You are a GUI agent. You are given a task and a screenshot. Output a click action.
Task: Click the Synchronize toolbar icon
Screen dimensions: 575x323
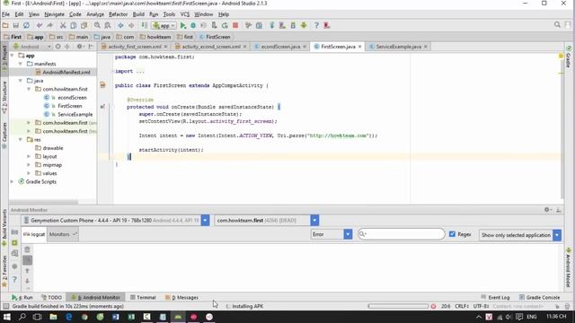(x=26, y=25)
